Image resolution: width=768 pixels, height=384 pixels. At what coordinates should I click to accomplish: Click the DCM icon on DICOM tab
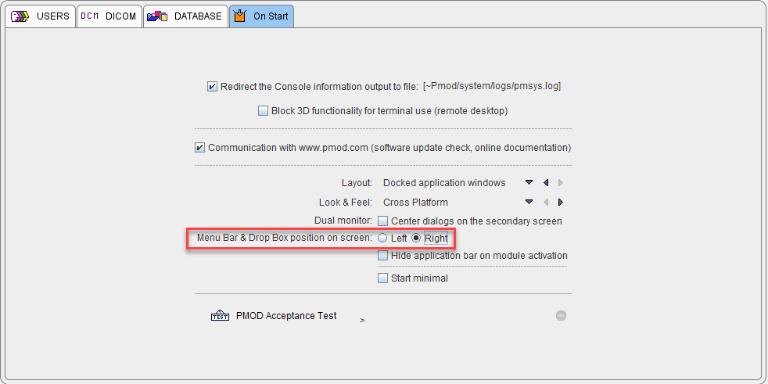tap(90, 16)
